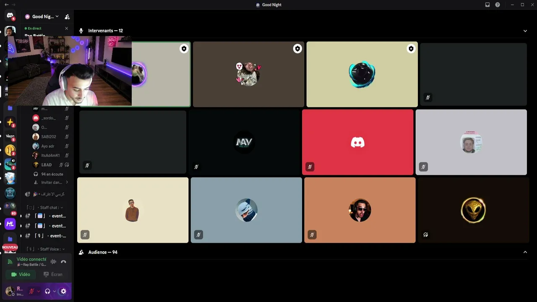Click muted mic icon on MAV tile
The image size is (537, 302).
196,167
